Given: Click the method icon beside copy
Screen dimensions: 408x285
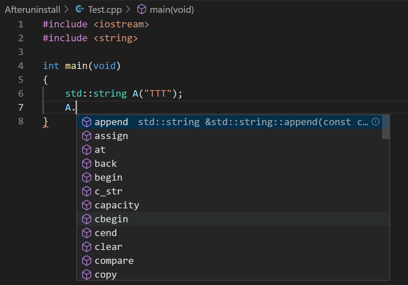Looking at the screenshot, I should 86,274.
